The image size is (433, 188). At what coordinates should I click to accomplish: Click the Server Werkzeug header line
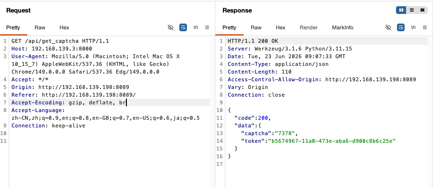[290, 49]
